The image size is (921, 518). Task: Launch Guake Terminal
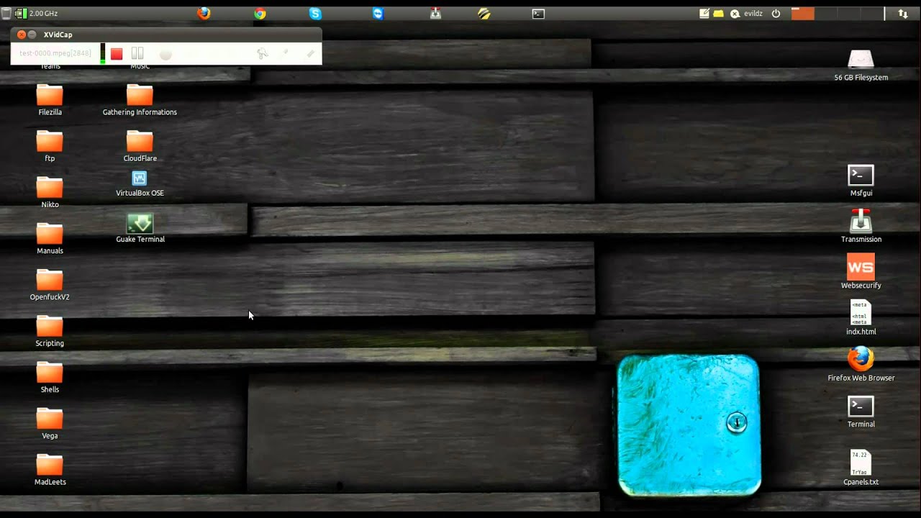(x=140, y=228)
